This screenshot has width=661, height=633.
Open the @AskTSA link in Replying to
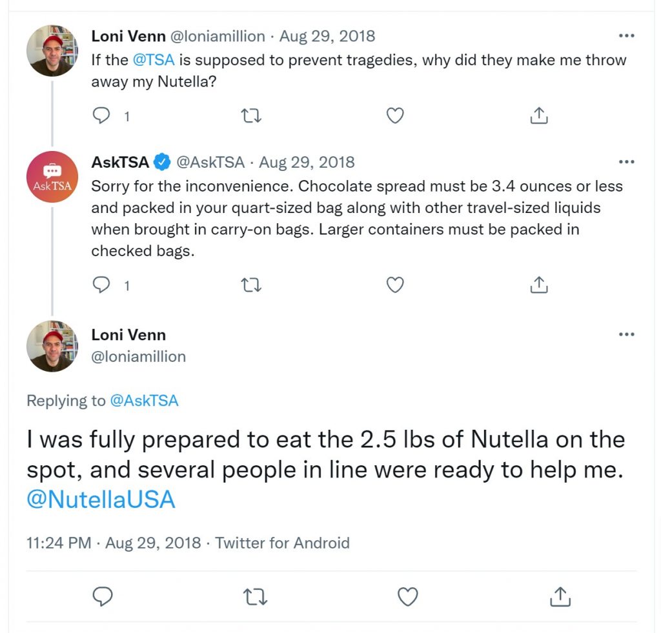click(x=144, y=400)
